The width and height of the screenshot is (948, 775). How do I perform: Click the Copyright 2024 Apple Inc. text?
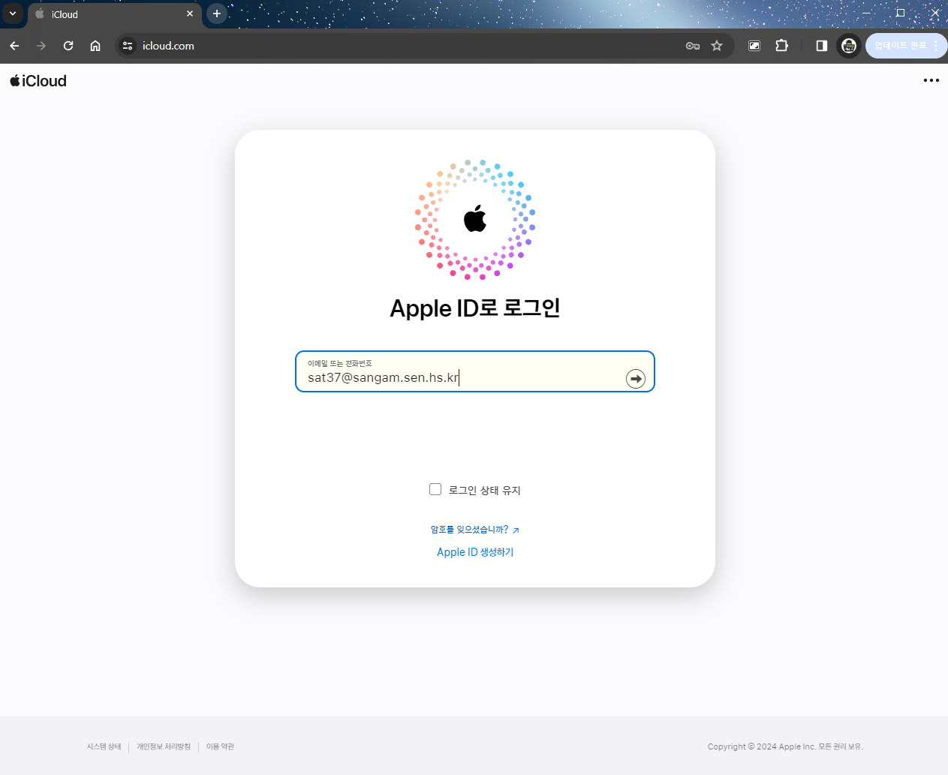click(785, 746)
